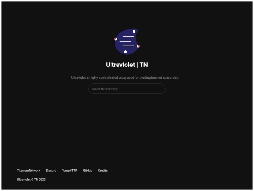Click the bottom white dot on logo
254x191 pixels.
[x=125, y=52]
